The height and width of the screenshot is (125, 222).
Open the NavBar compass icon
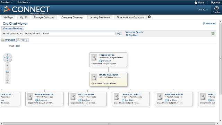[216, 8]
